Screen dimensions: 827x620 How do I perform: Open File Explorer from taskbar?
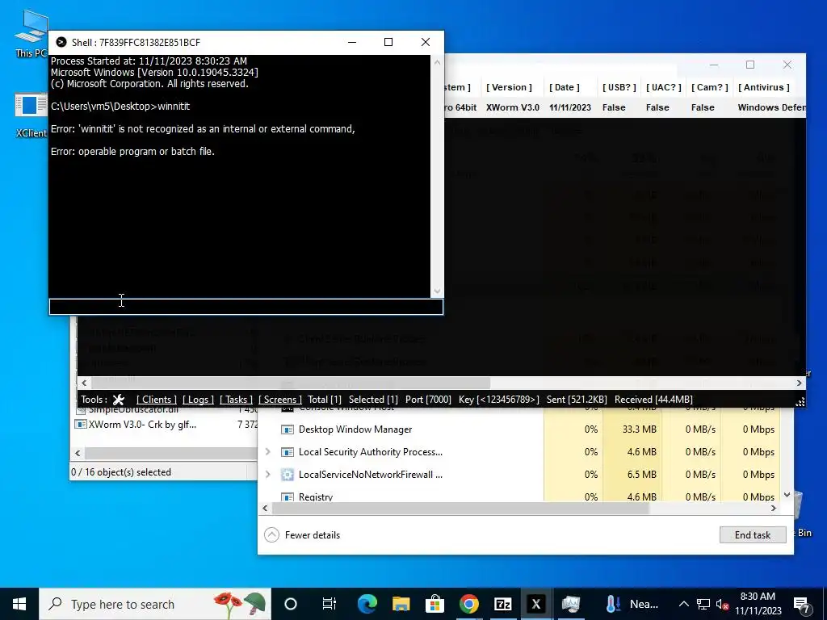[x=401, y=604]
